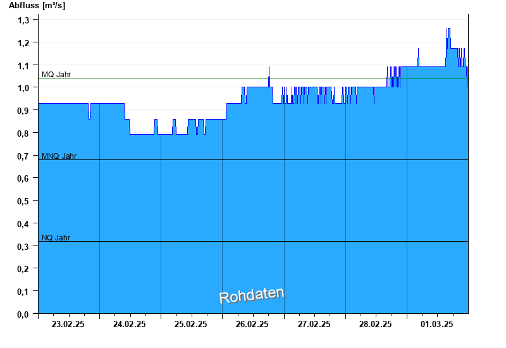The width and height of the screenshot is (506, 348).
Task: Click the y-axis value 0,5
Action: [23, 201]
